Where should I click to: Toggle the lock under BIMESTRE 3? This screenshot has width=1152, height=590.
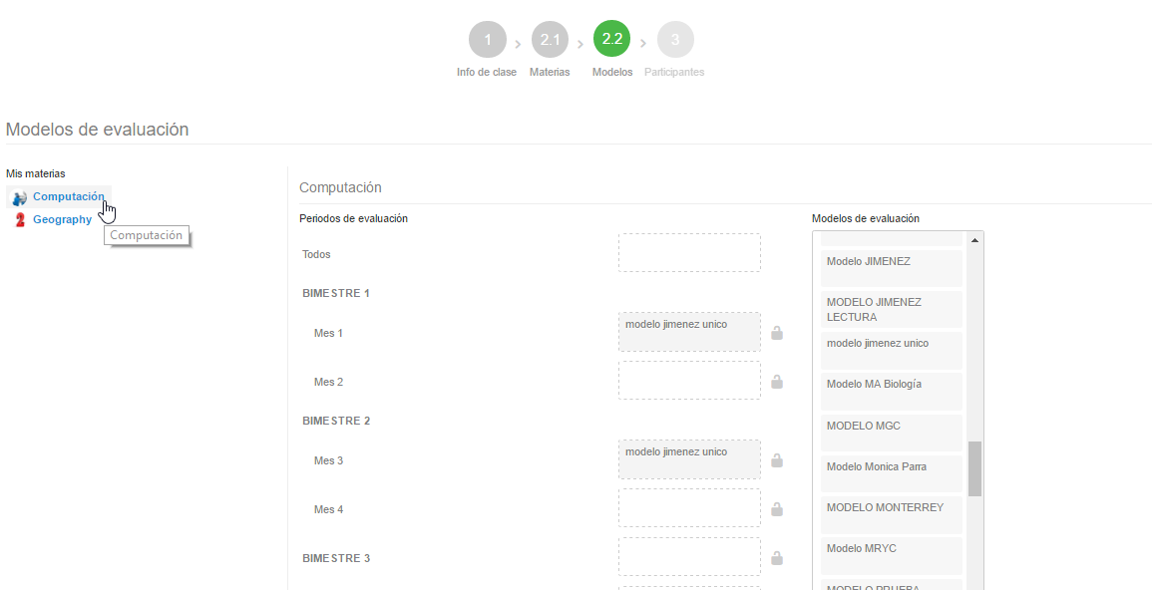tap(777, 556)
